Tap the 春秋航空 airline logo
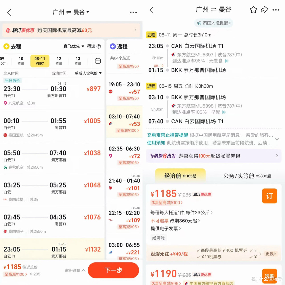Screen dimensions: 285x285 (5, 167)
